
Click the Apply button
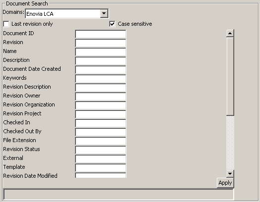click(225, 183)
